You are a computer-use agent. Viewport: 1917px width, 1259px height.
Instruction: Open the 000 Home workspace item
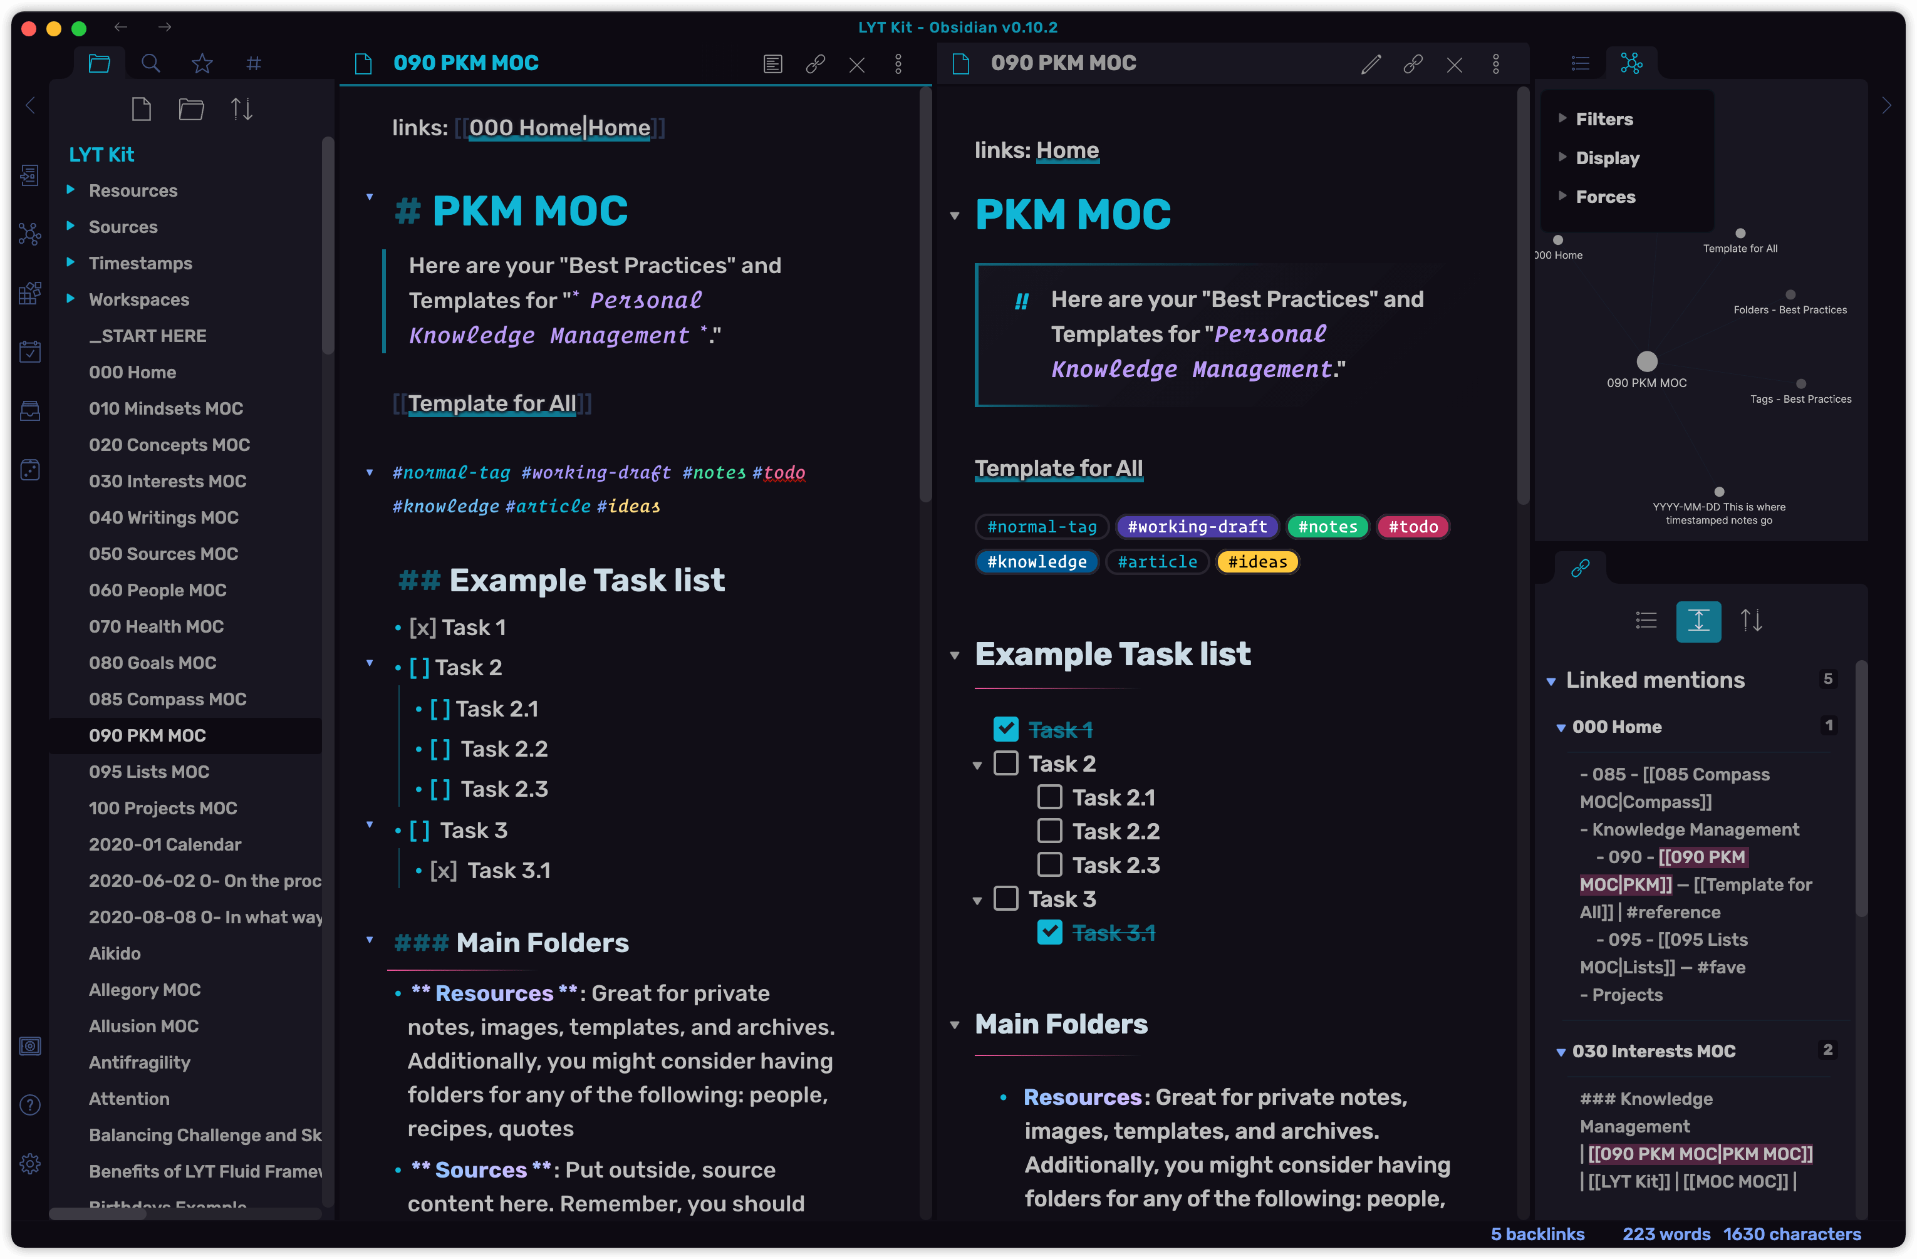(132, 372)
